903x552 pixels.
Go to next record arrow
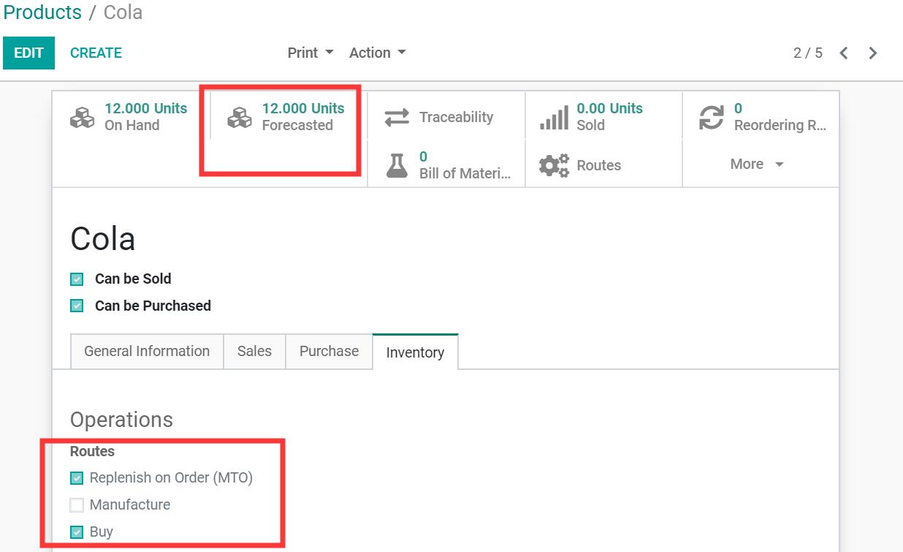pos(872,53)
